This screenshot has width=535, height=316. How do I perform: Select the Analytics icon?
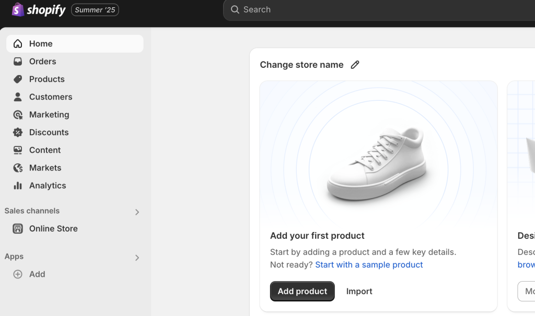18,185
